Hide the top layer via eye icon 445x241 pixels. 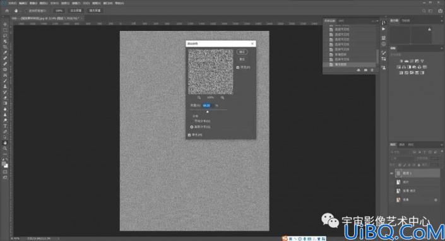tap(391, 173)
